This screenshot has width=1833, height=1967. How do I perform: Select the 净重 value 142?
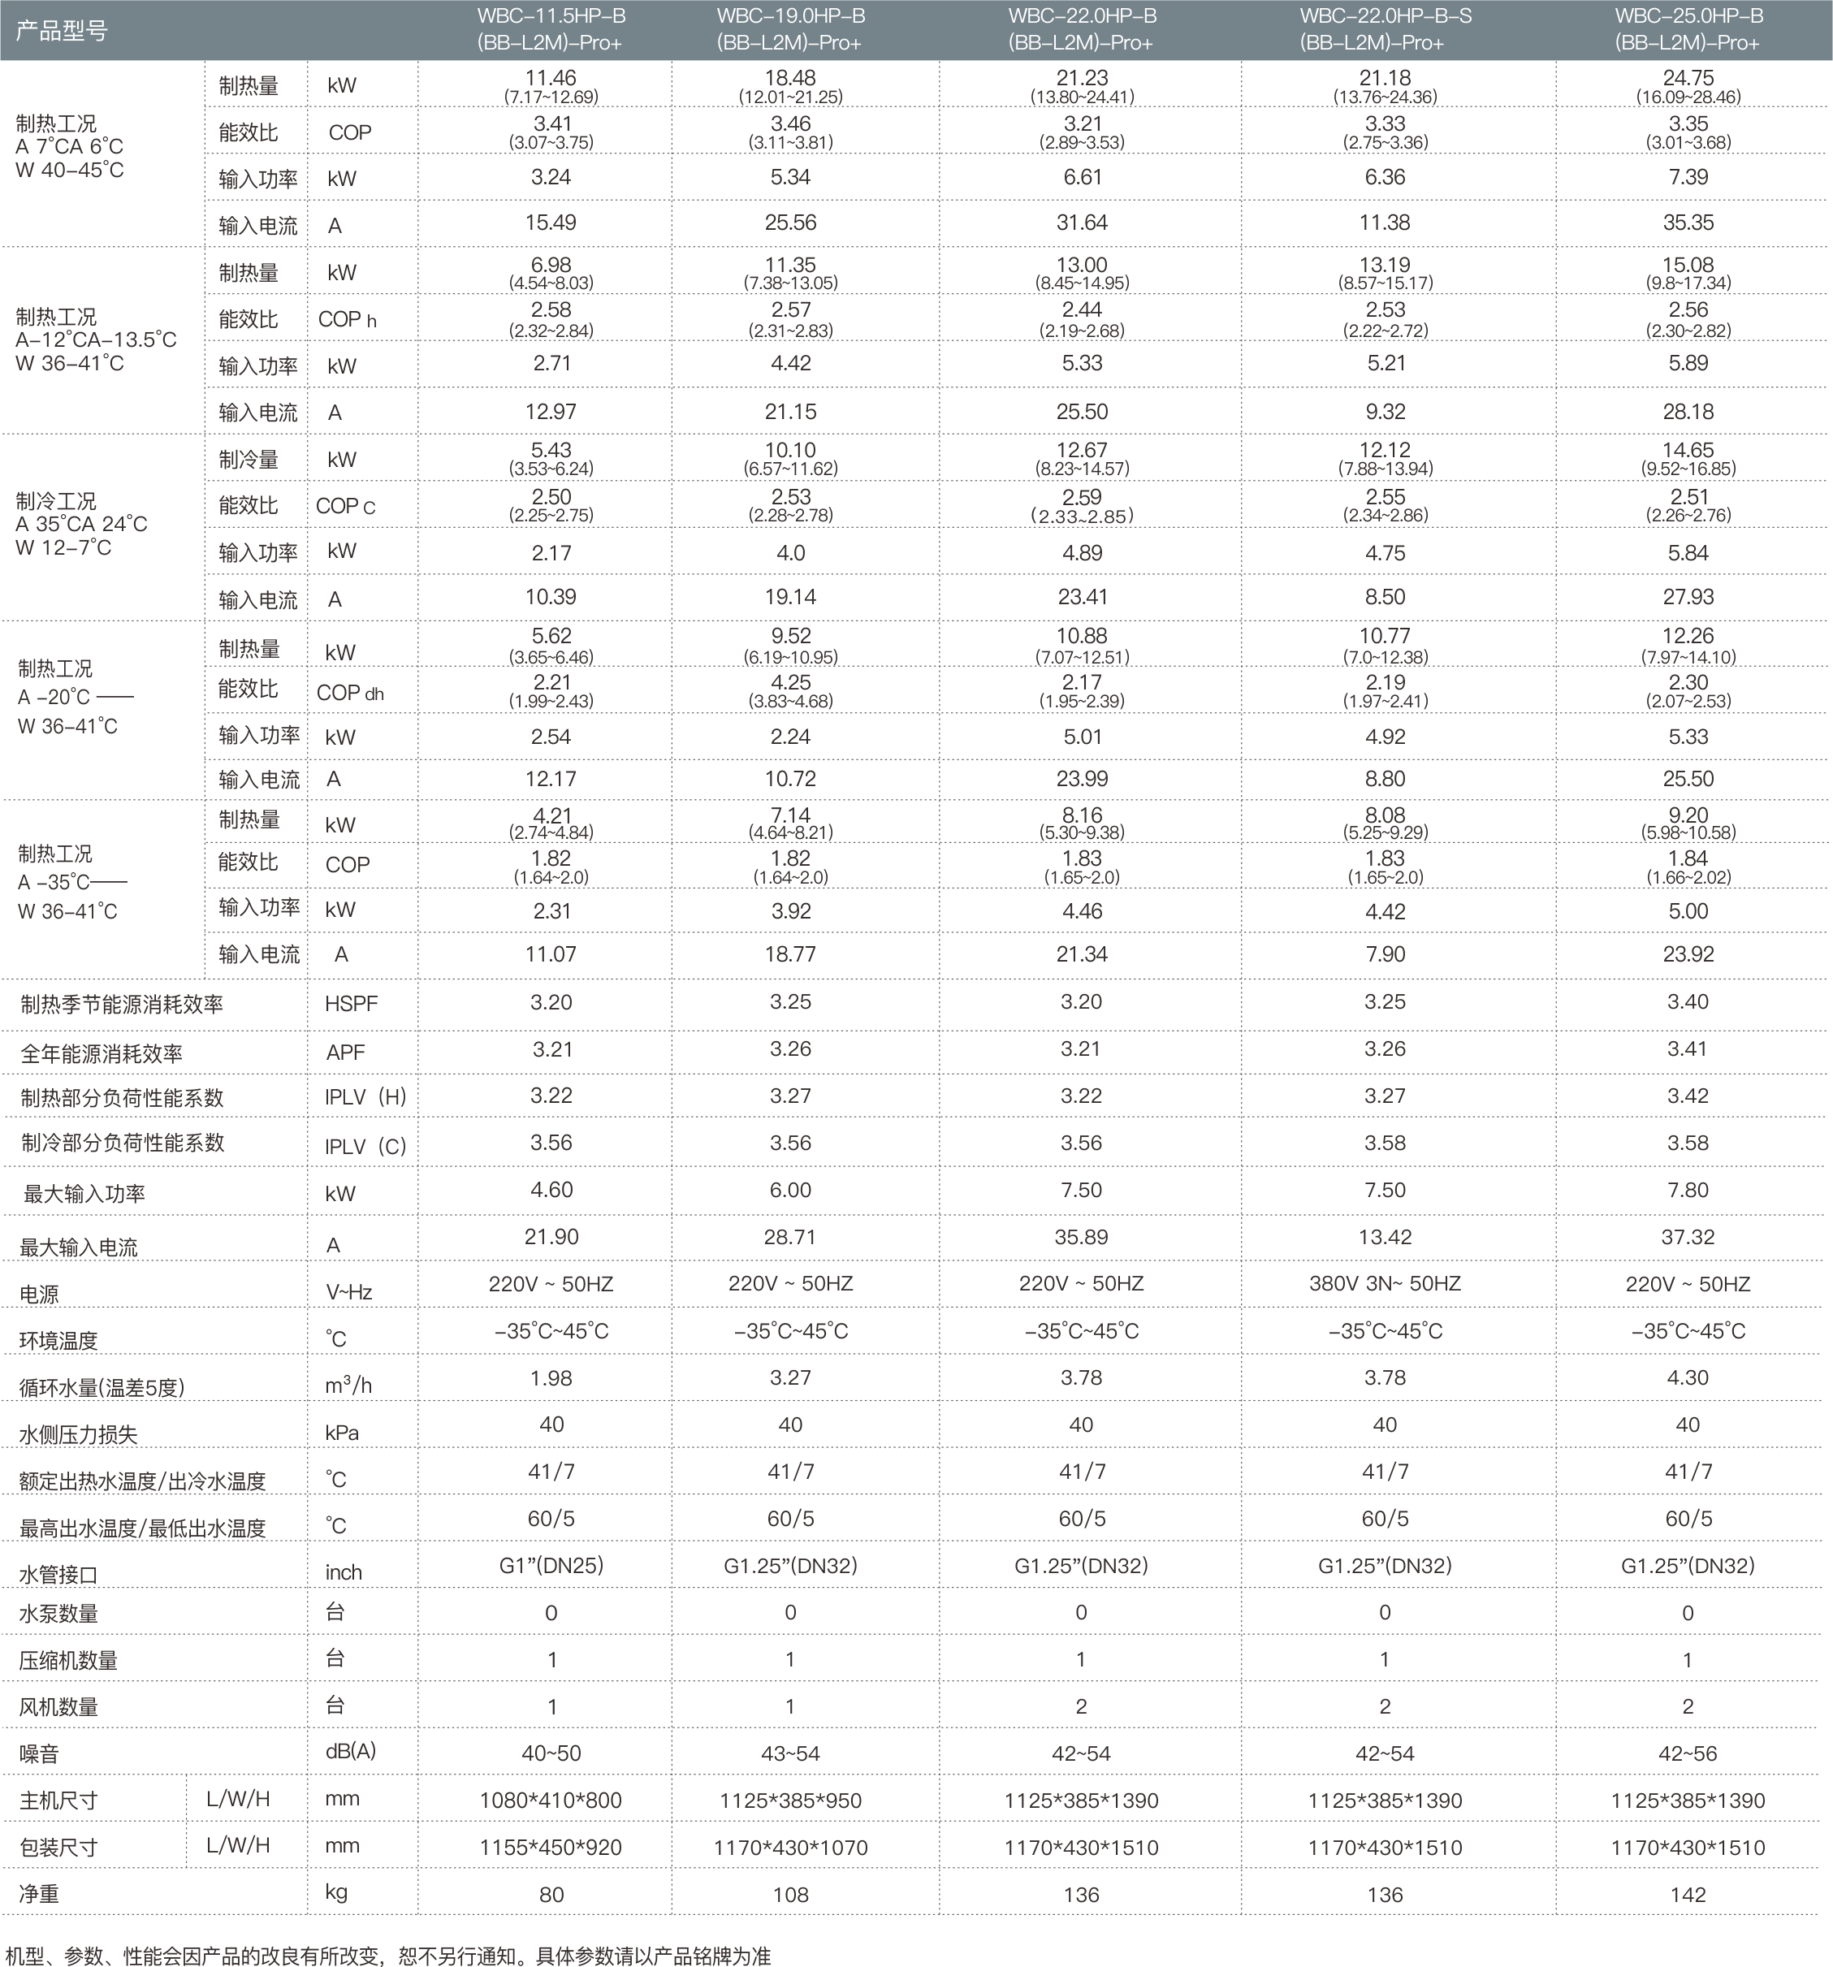(1688, 1894)
